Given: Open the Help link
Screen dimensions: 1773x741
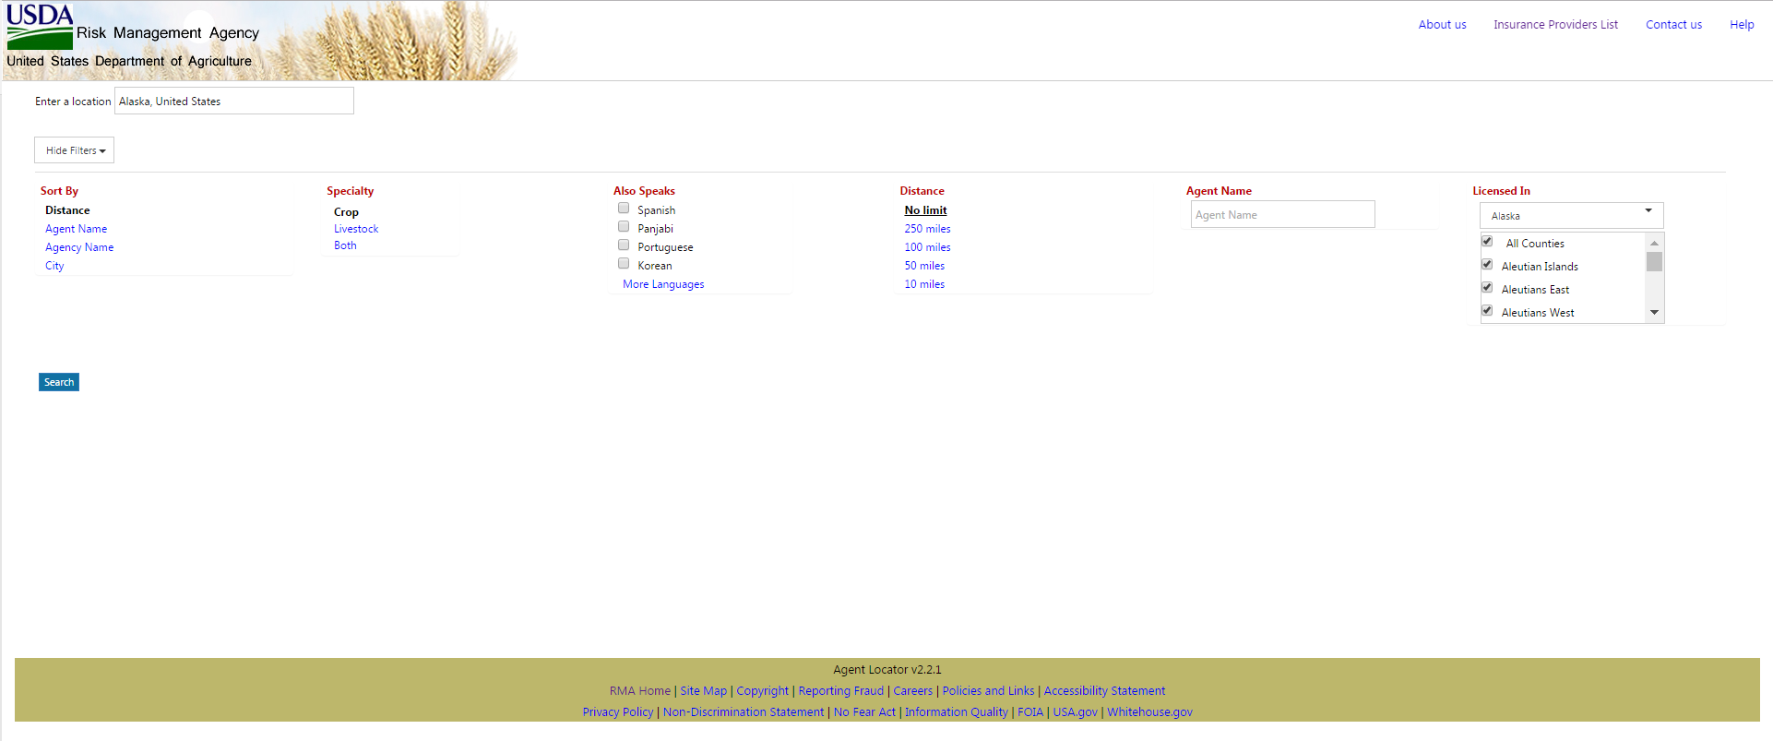Looking at the screenshot, I should click(1742, 25).
